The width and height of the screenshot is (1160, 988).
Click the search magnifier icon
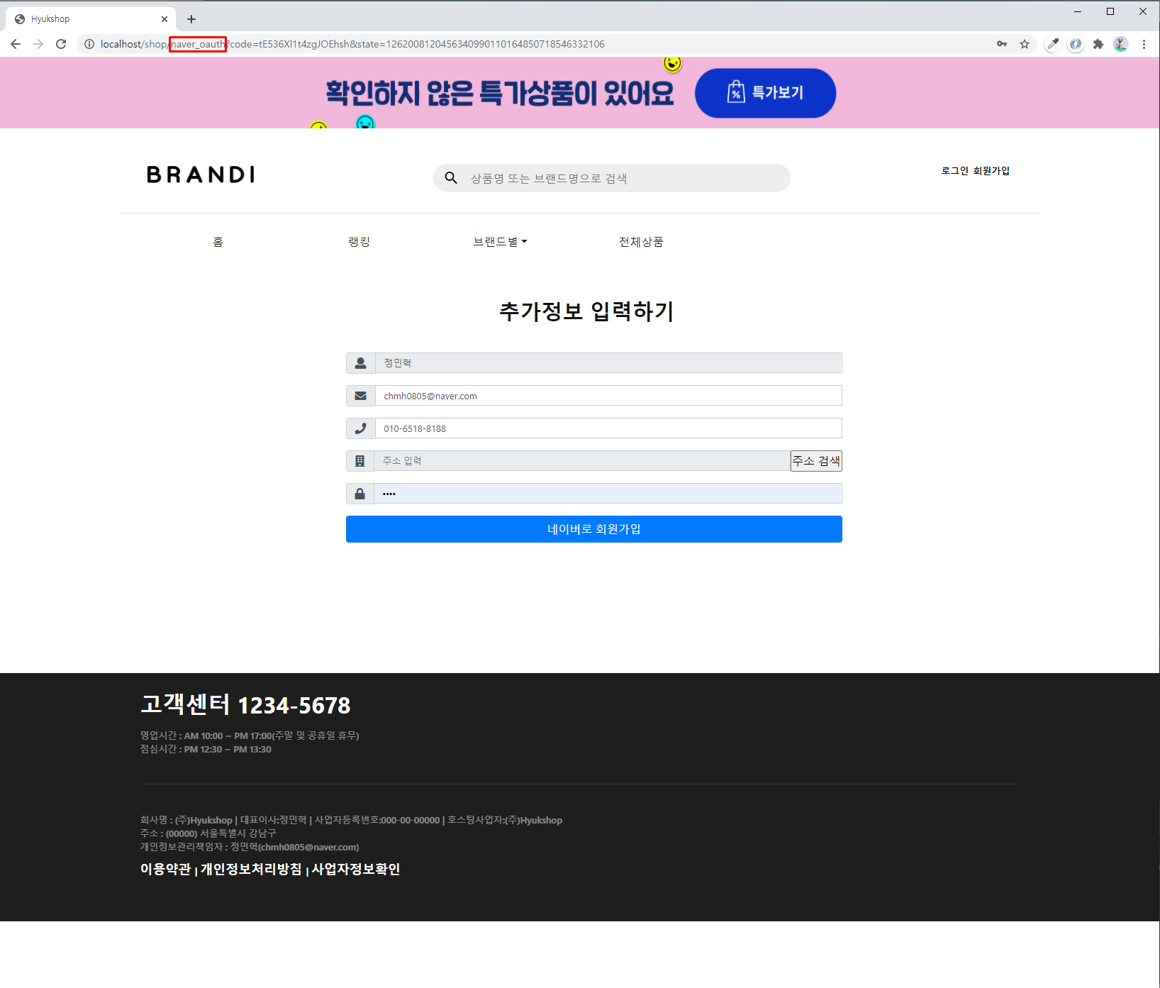click(451, 178)
